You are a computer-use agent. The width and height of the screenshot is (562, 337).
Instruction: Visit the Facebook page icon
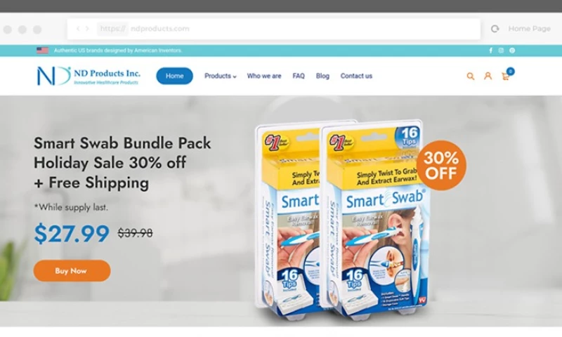point(490,51)
